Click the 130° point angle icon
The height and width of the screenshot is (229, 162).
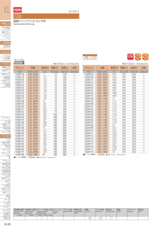[145, 57]
